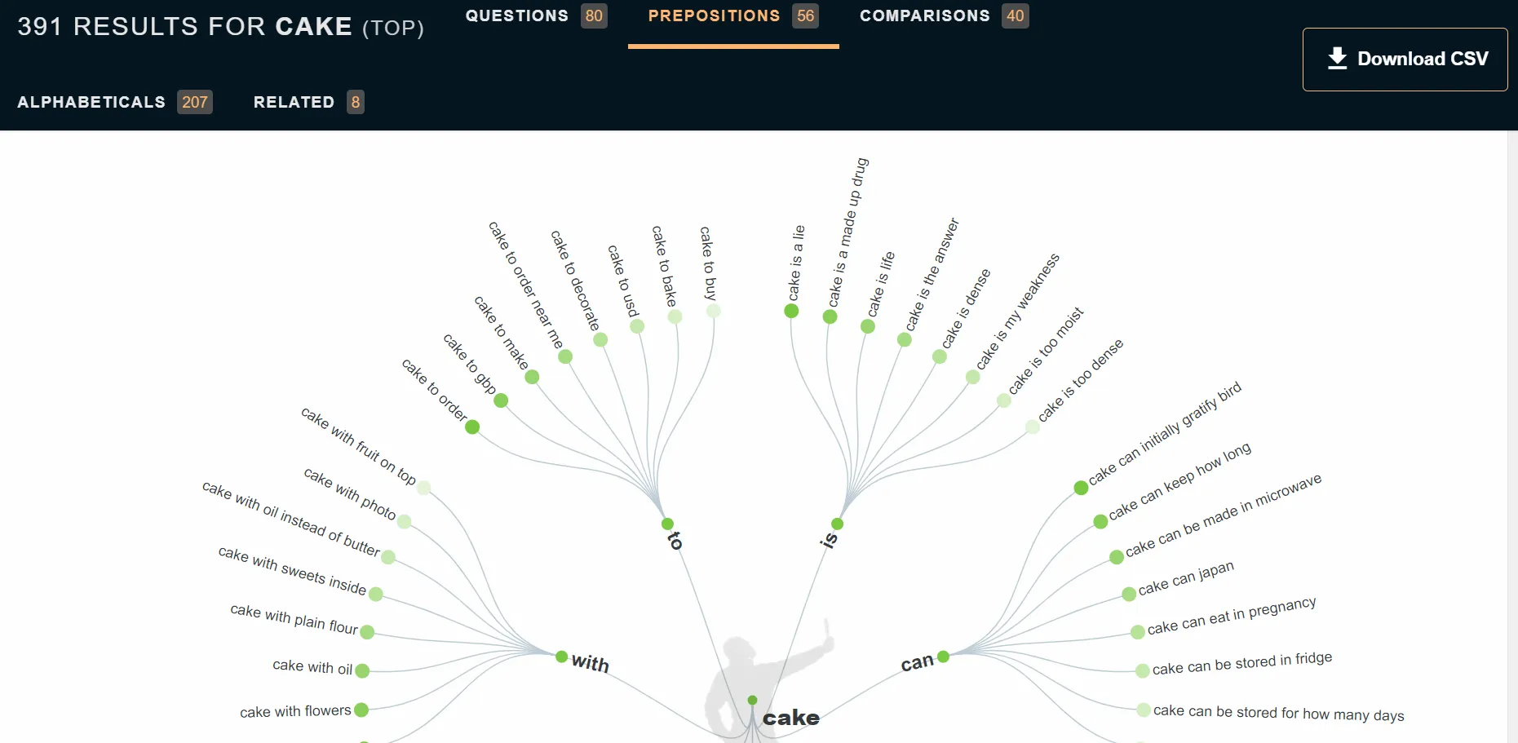Click the 'cake to order' node dot

point(472,427)
